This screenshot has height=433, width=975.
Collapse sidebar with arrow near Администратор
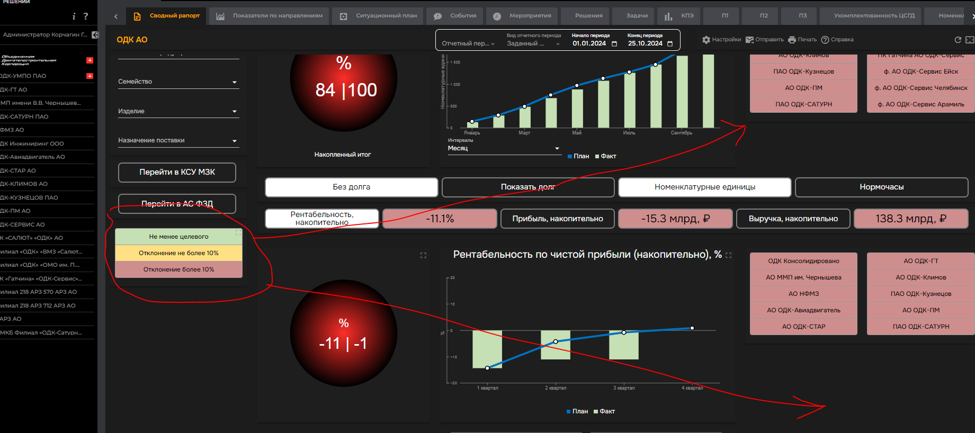tap(95, 35)
